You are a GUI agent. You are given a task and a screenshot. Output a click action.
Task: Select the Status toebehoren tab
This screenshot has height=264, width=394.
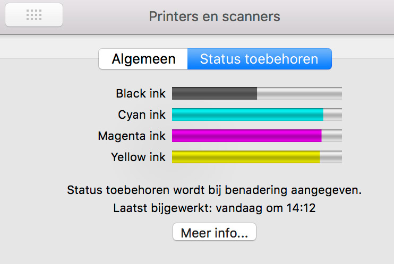coord(259,59)
